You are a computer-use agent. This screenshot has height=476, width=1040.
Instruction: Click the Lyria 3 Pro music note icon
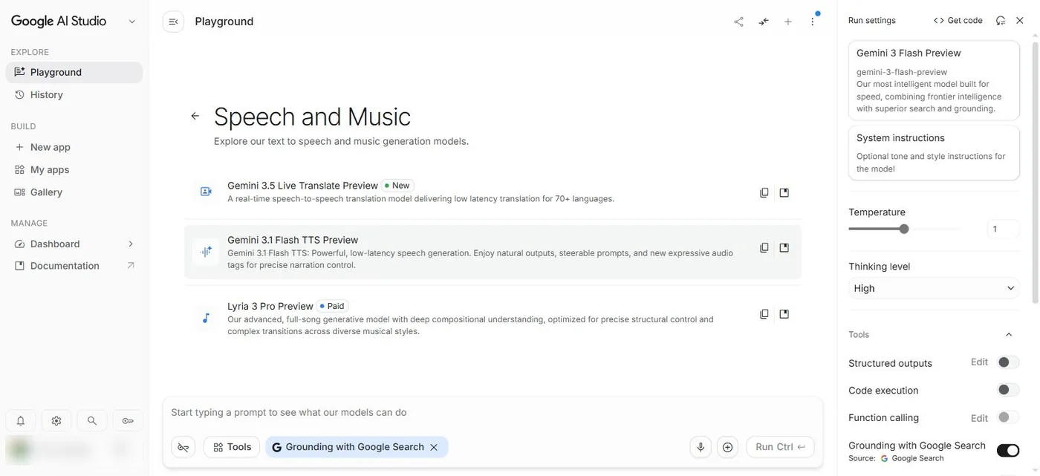click(x=206, y=318)
